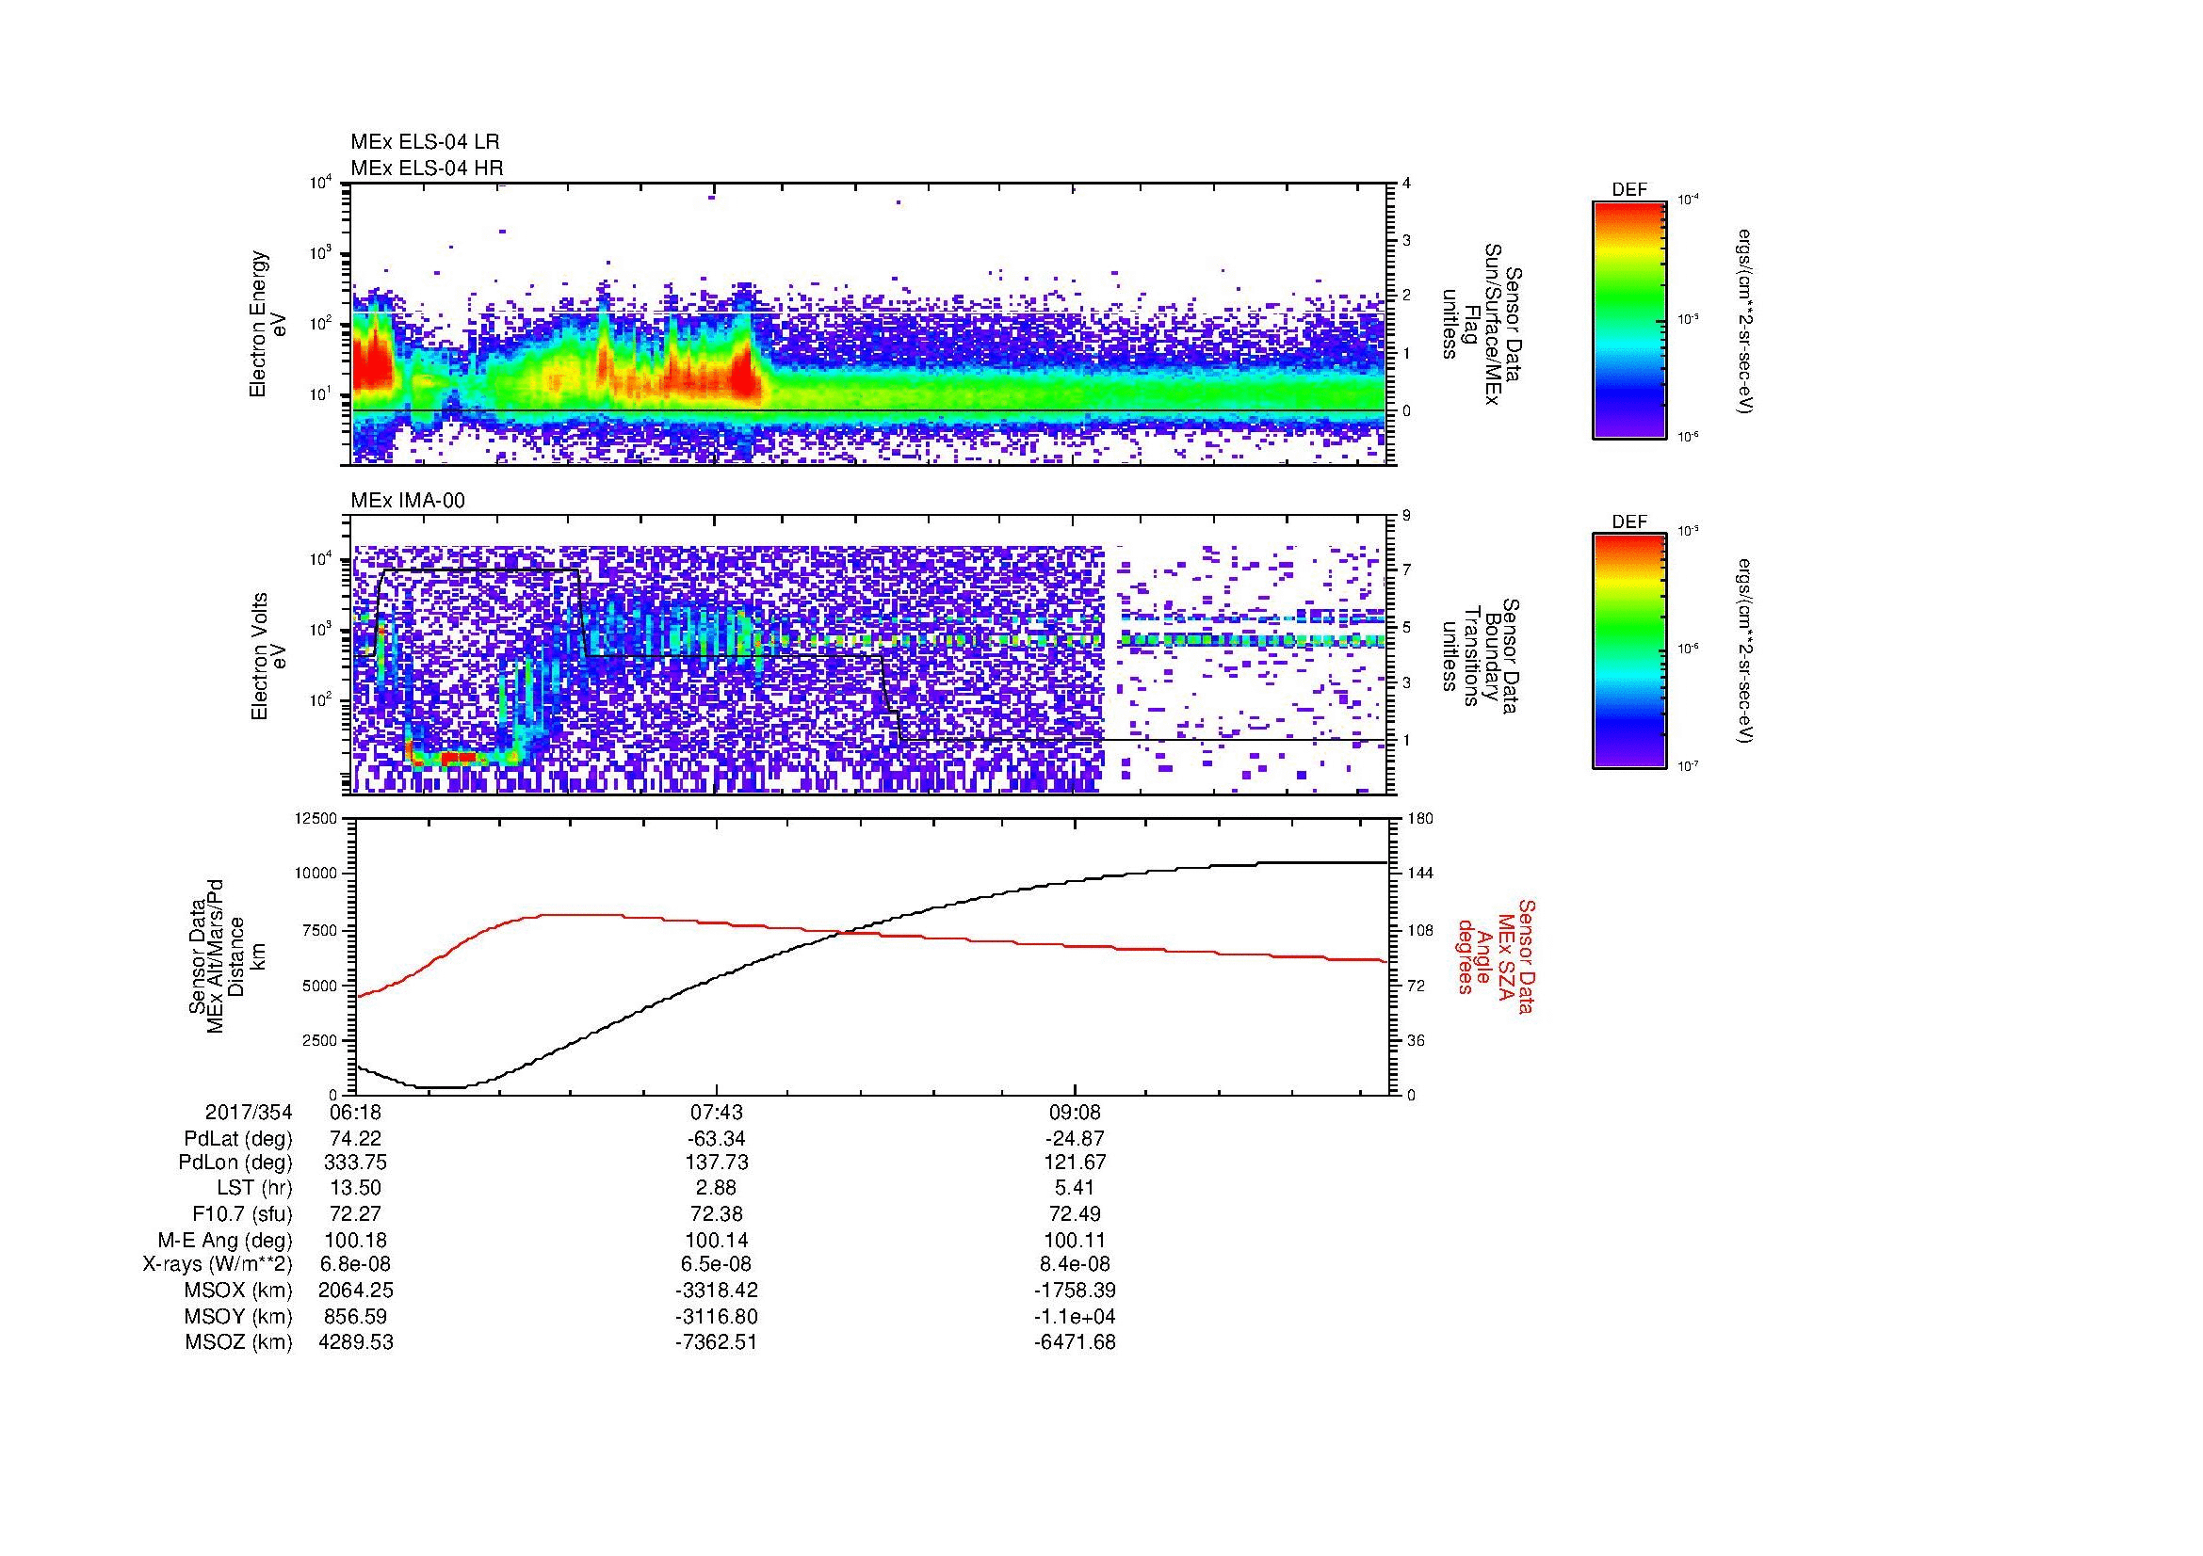Click the MSOY value '856.59'
Image resolution: width=2203 pixels, height=1556 pixels.
(356, 1316)
